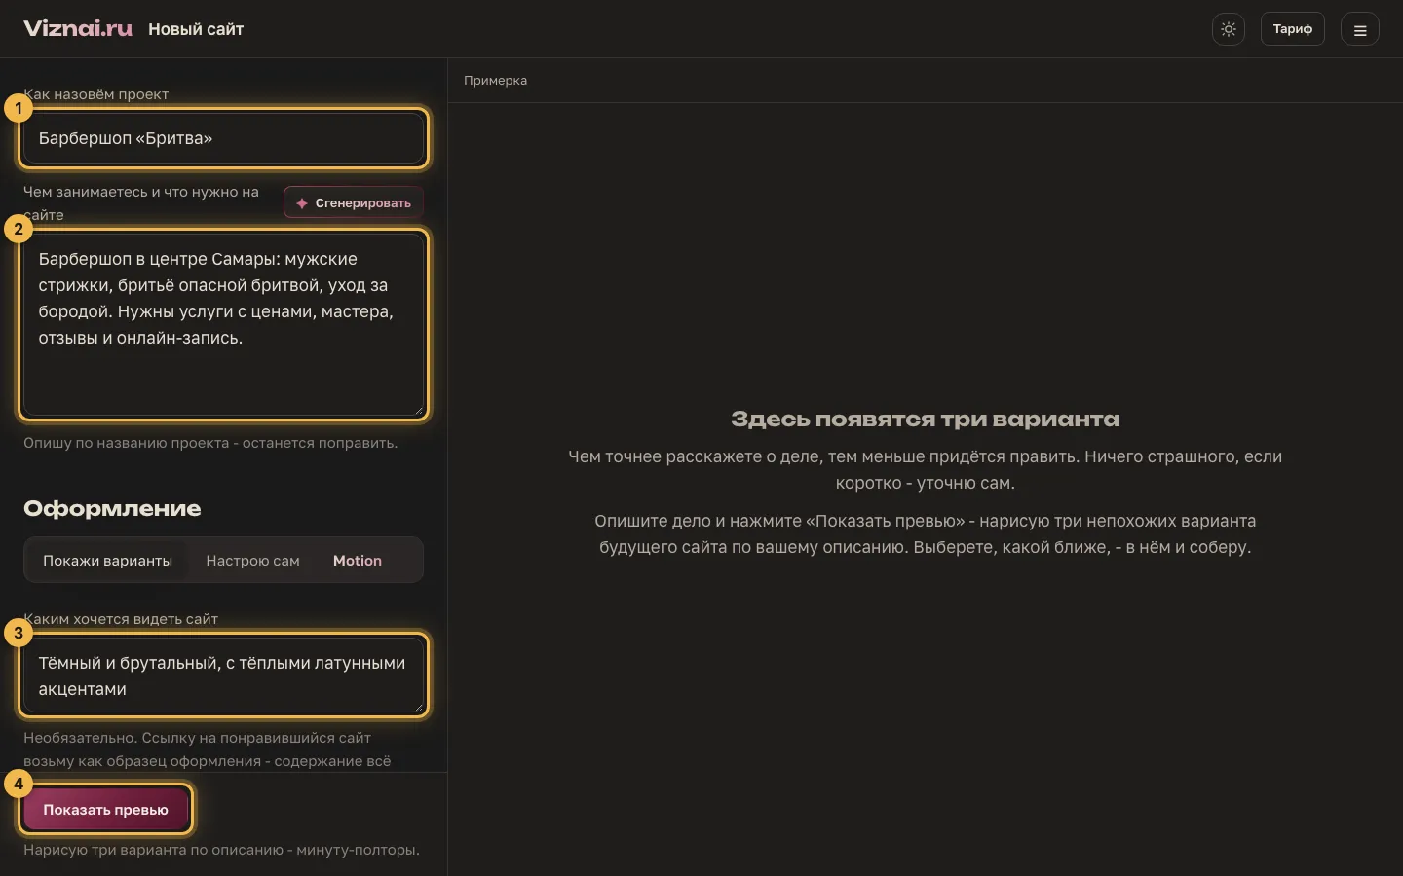The height and width of the screenshot is (876, 1403).
Task: Select the Покажи варианты tab
Action: click(107, 561)
